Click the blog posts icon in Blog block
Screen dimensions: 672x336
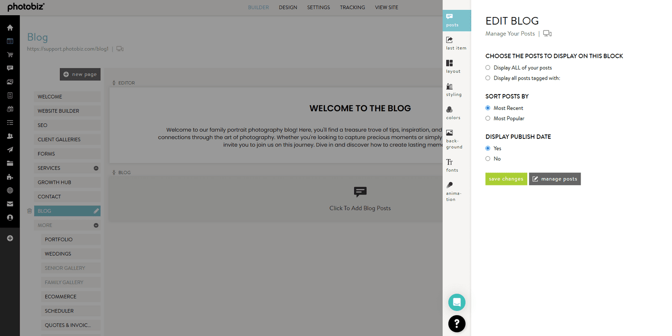pyautogui.click(x=360, y=192)
